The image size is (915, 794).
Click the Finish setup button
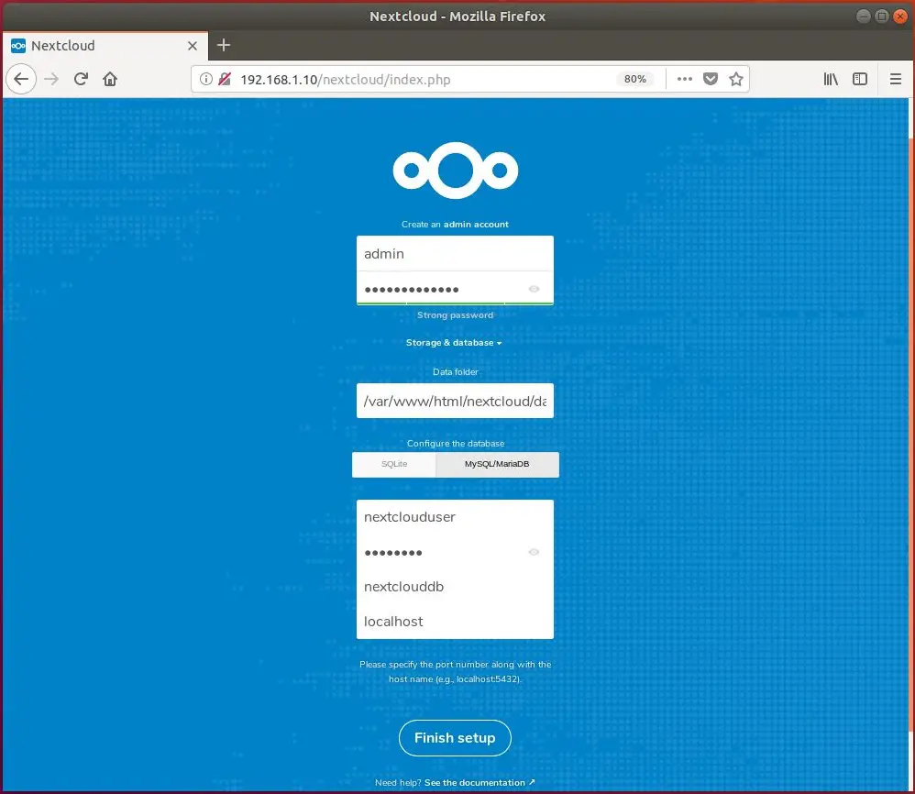tap(455, 738)
